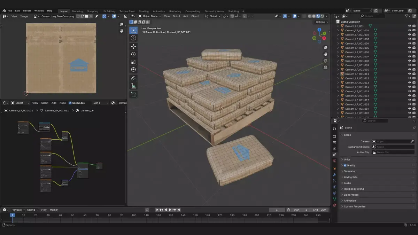Hide Cement_LP_001.005 with its eye icon

[410, 48]
